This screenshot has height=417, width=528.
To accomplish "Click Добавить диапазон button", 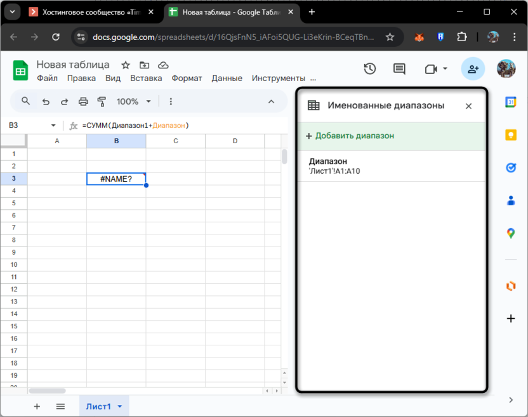I will click(x=350, y=136).
